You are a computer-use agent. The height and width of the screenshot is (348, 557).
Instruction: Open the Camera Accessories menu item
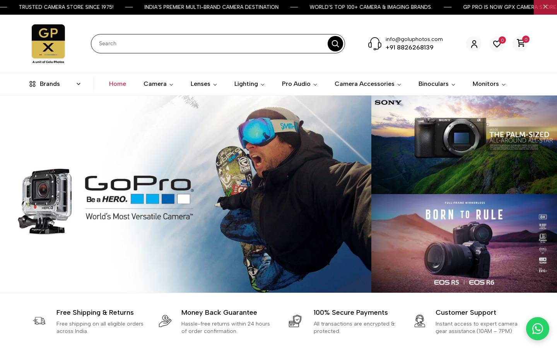(364, 84)
